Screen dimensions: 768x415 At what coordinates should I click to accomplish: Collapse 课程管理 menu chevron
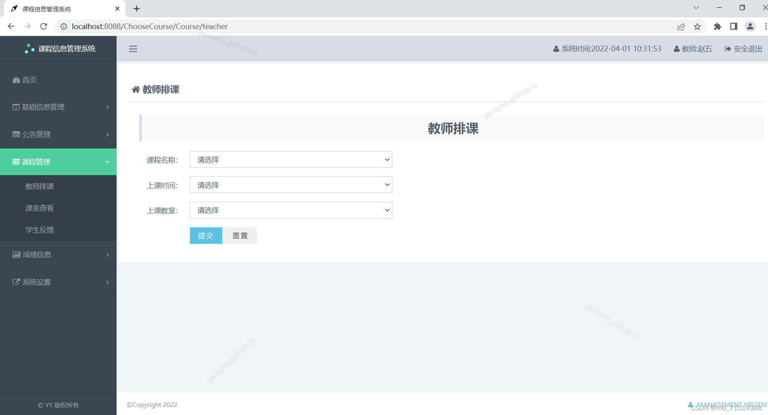coord(107,162)
